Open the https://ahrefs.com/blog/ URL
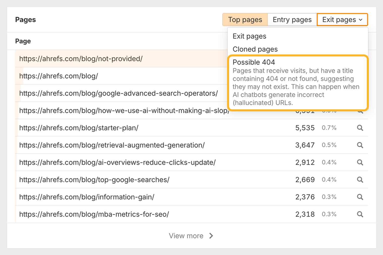383x255 pixels. (59, 76)
